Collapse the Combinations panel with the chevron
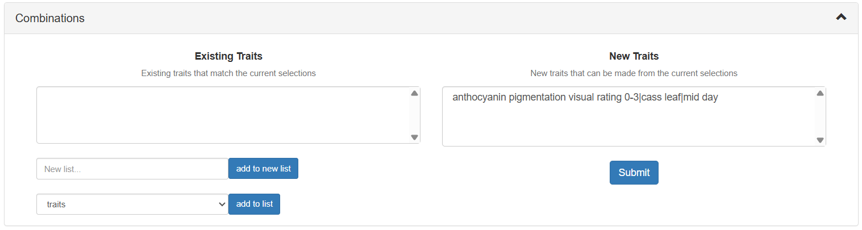Viewport: 862px width, 230px height. [841, 18]
